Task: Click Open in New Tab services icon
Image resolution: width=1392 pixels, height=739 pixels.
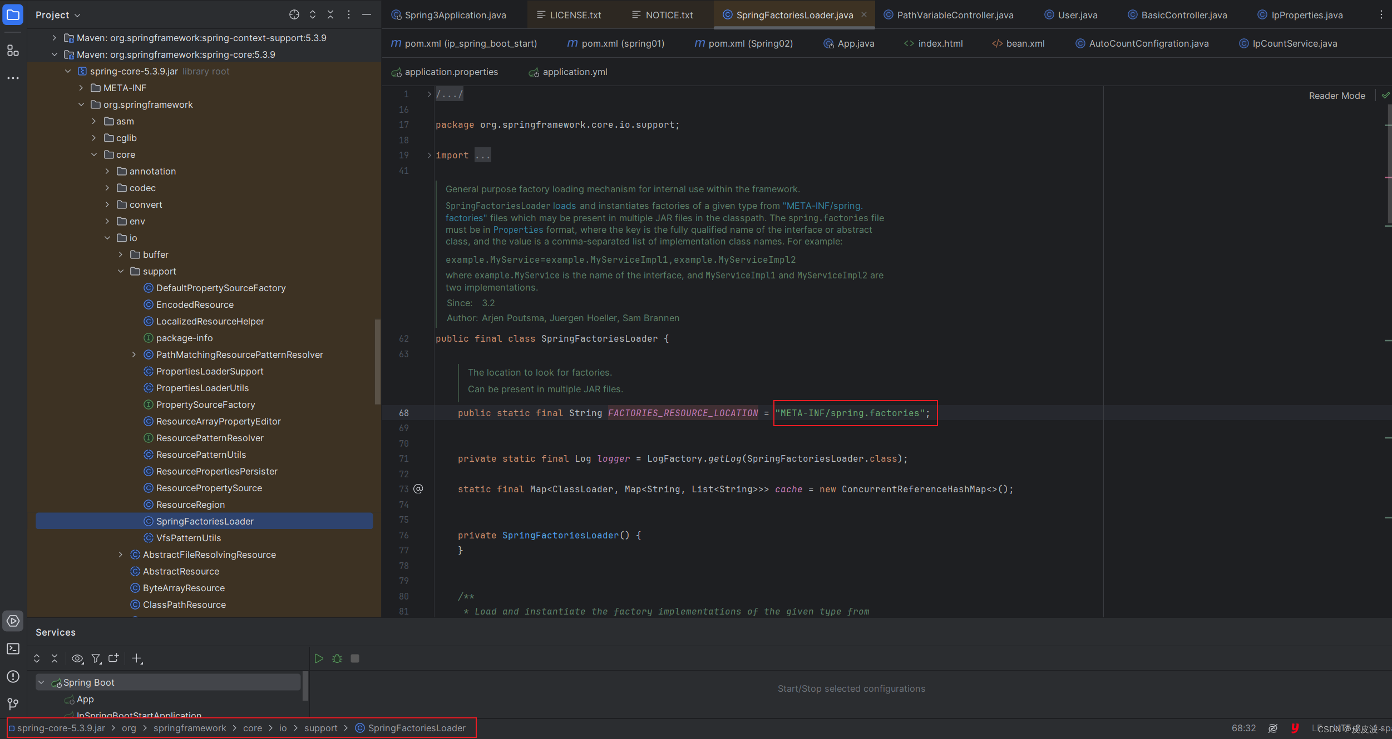Action: tap(113, 658)
